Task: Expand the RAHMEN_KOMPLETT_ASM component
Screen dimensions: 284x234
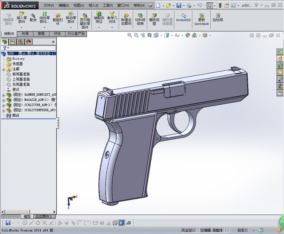Action: pos(3,95)
